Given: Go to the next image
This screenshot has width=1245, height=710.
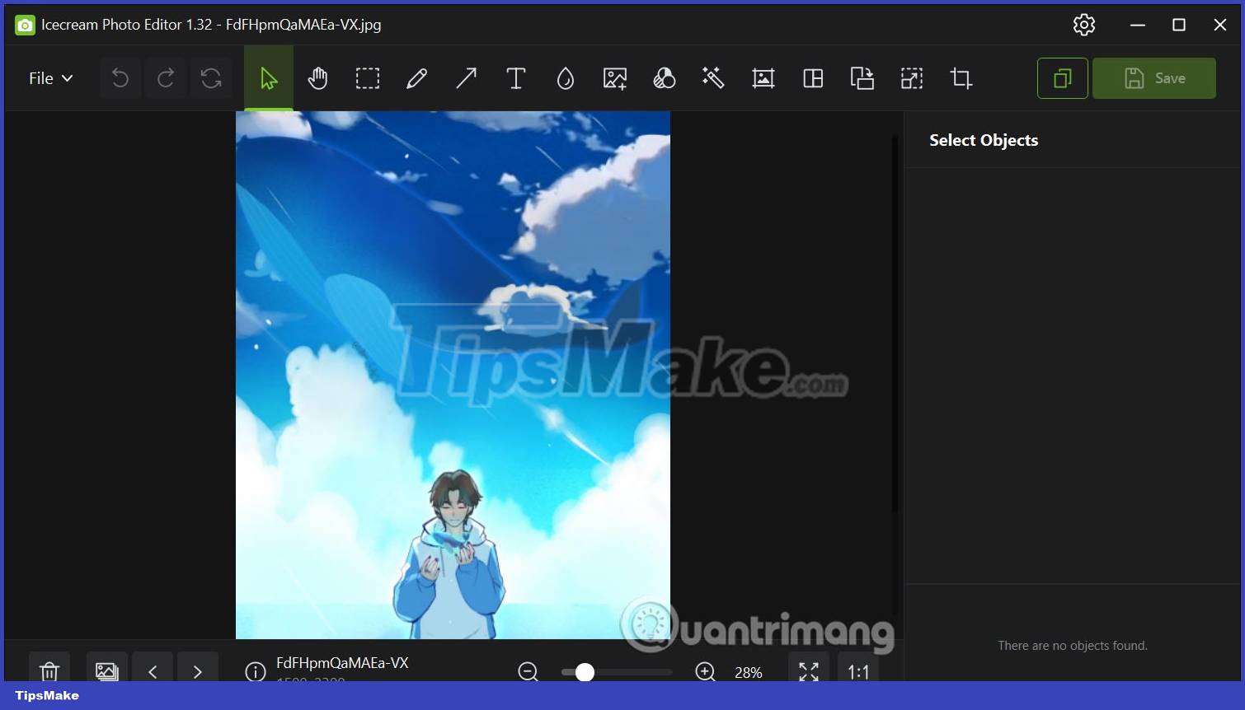Looking at the screenshot, I should pyautogui.click(x=197, y=671).
